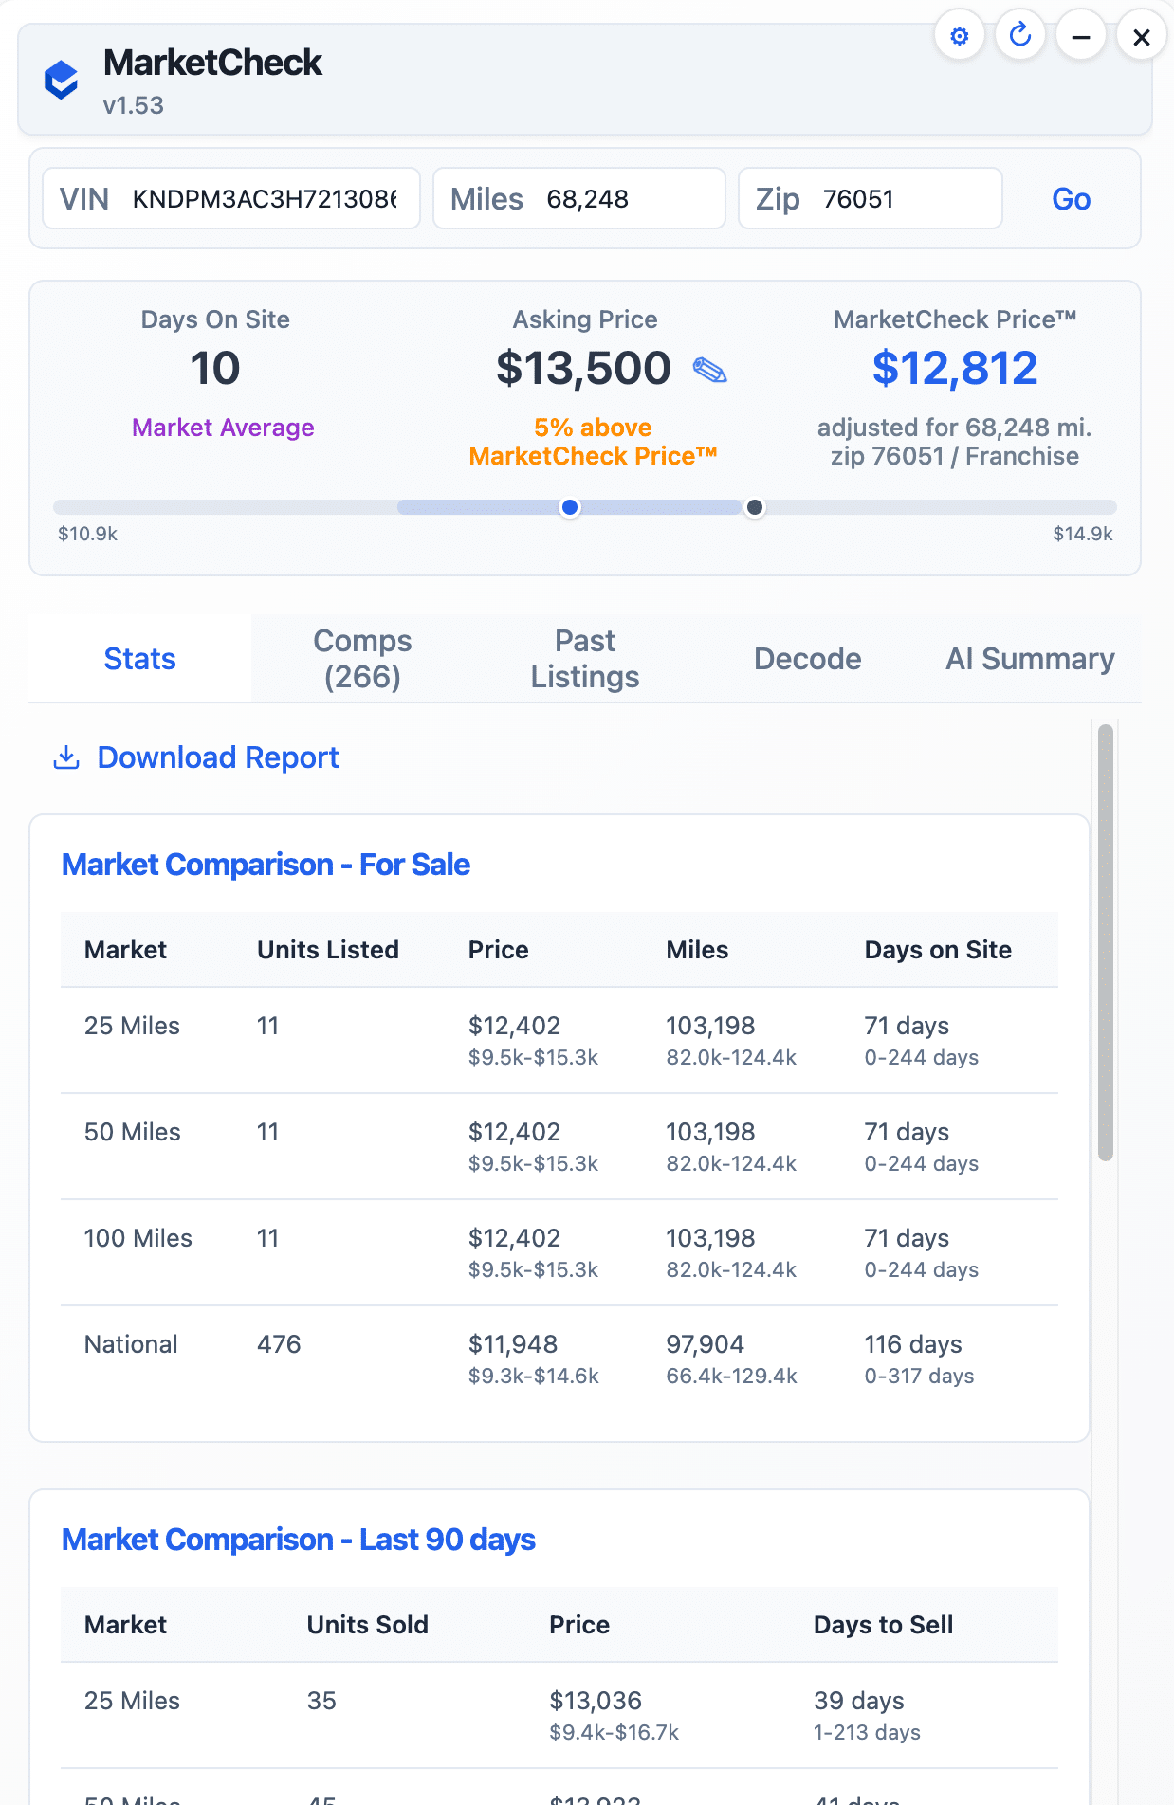Screen dimensions: 1174x1805
Task: Click the dark asking price slider dot
Action: coord(755,507)
